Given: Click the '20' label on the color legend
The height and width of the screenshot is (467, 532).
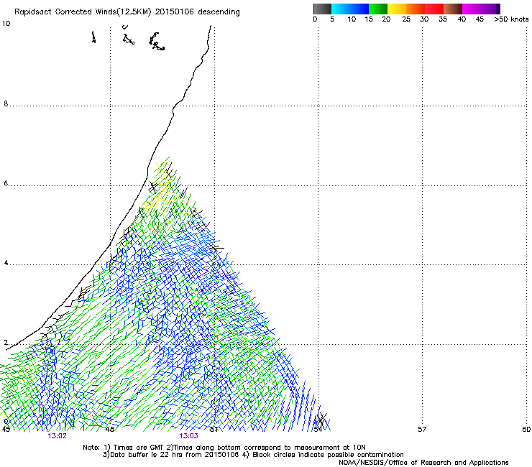Looking at the screenshot, I should point(386,19).
